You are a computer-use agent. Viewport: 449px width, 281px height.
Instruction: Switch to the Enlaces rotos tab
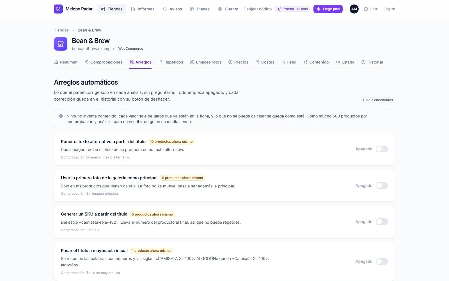click(206, 62)
